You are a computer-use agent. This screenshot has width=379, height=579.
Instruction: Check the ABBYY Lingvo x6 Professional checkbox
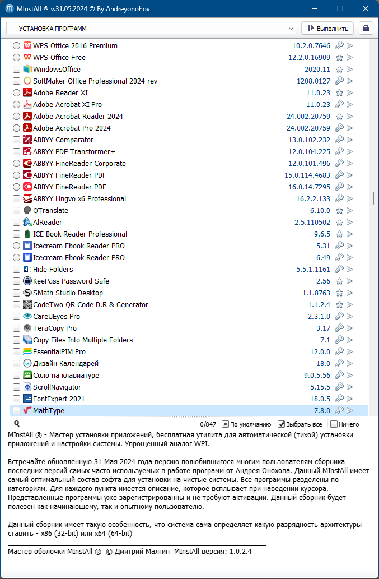click(16, 198)
